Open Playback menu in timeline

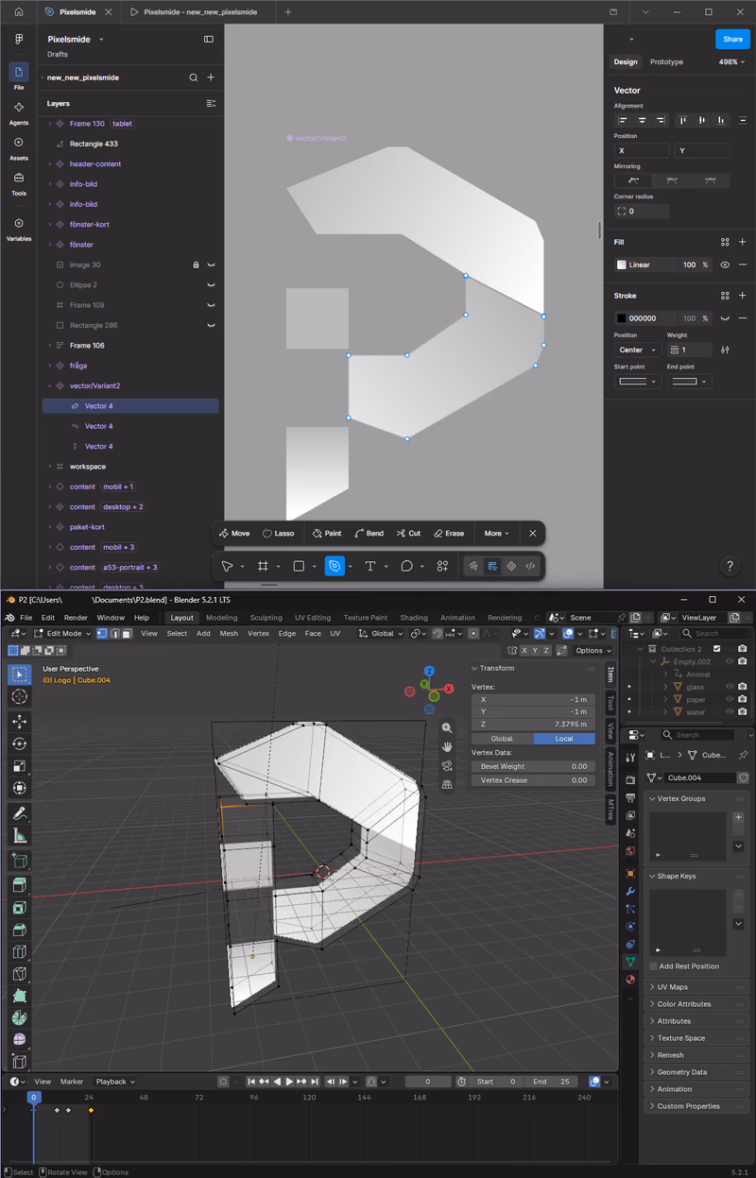coord(114,1082)
